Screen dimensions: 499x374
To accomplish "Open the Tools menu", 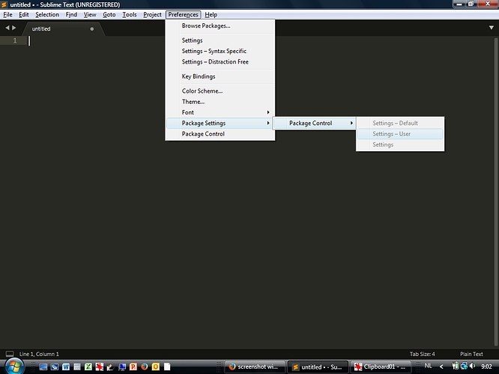I will point(129,15).
